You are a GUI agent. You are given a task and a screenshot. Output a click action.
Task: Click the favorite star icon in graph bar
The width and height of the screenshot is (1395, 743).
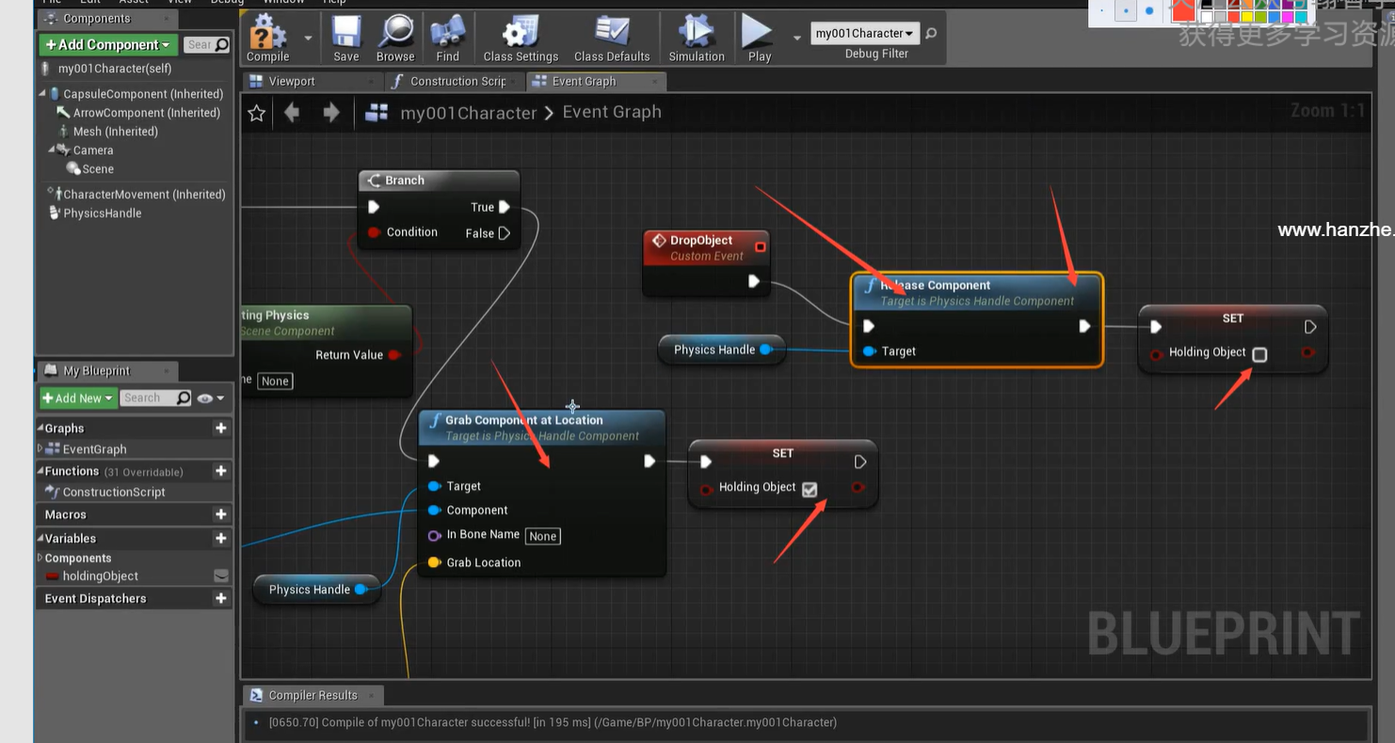pyautogui.click(x=256, y=113)
